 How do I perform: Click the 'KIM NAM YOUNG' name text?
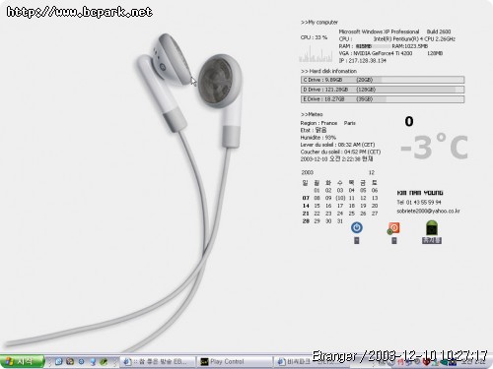click(x=420, y=193)
